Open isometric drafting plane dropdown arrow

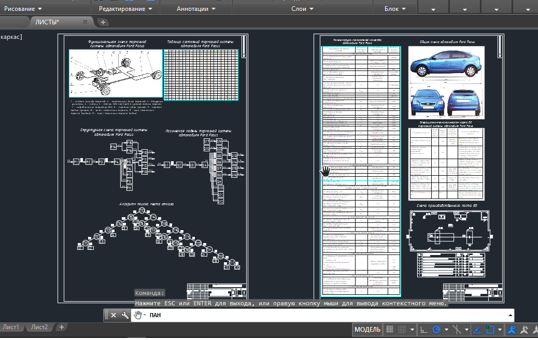(x=466, y=330)
